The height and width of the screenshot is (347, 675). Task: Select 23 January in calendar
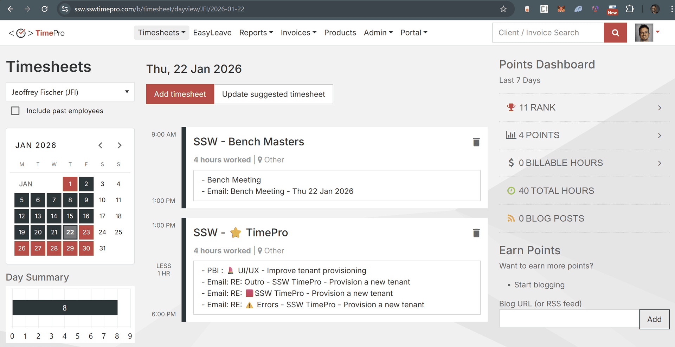[x=86, y=232]
